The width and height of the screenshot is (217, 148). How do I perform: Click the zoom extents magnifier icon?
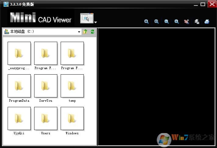pyautogui.click(x=146, y=22)
